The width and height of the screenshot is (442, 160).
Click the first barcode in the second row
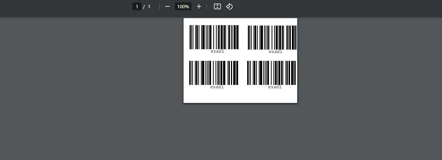pyautogui.click(x=214, y=73)
